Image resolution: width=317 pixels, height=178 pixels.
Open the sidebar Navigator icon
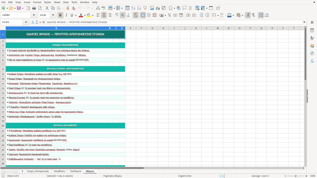click(x=312, y=53)
